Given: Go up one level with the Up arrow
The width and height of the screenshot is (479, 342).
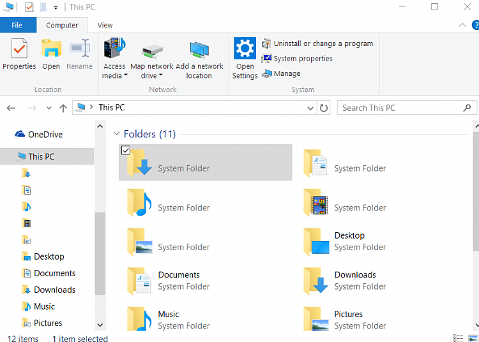Looking at the screenshot, I should tap(63, 108).
